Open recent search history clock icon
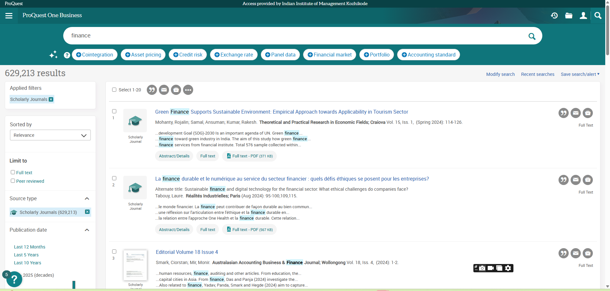The width and height of the screenshot is (610, 291). tap(554, 16)
